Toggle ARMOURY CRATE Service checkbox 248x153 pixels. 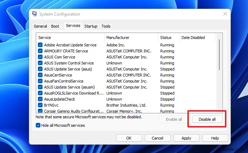[40, 51]
